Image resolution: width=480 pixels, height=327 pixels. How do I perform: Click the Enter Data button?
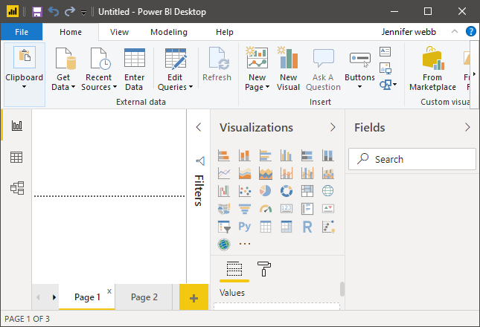pos(135,70)
